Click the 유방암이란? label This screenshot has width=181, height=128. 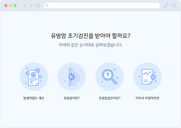pyautogui.click(x=72, y=98)
